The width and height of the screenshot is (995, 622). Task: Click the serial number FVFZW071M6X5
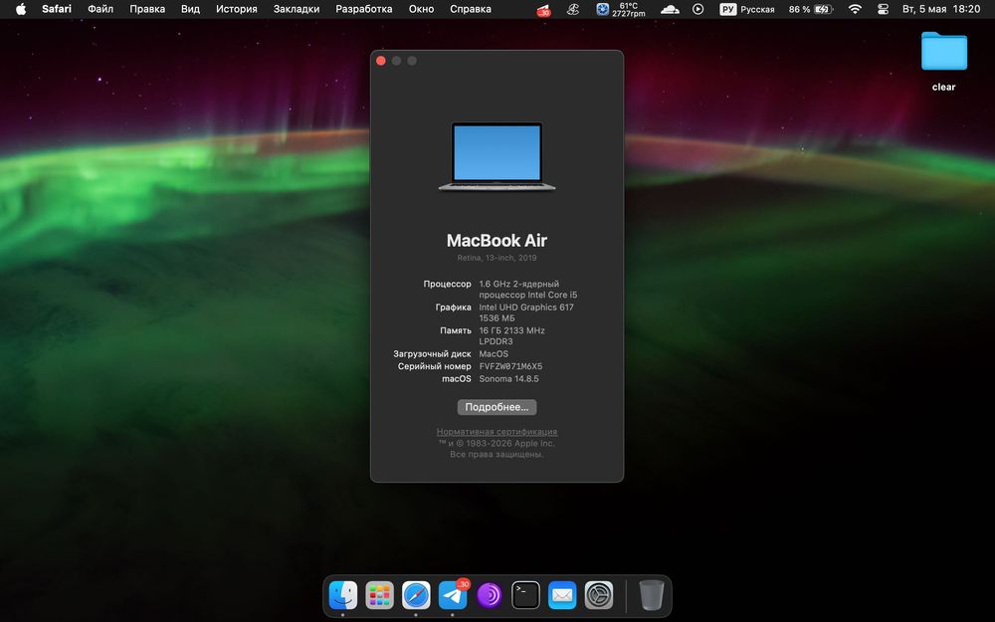click(510, 366)
